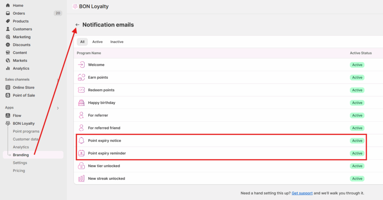Viewport: 383px width, 200px height.
Task: Click Active status badge for Welcome
Action: coord(357,65)
